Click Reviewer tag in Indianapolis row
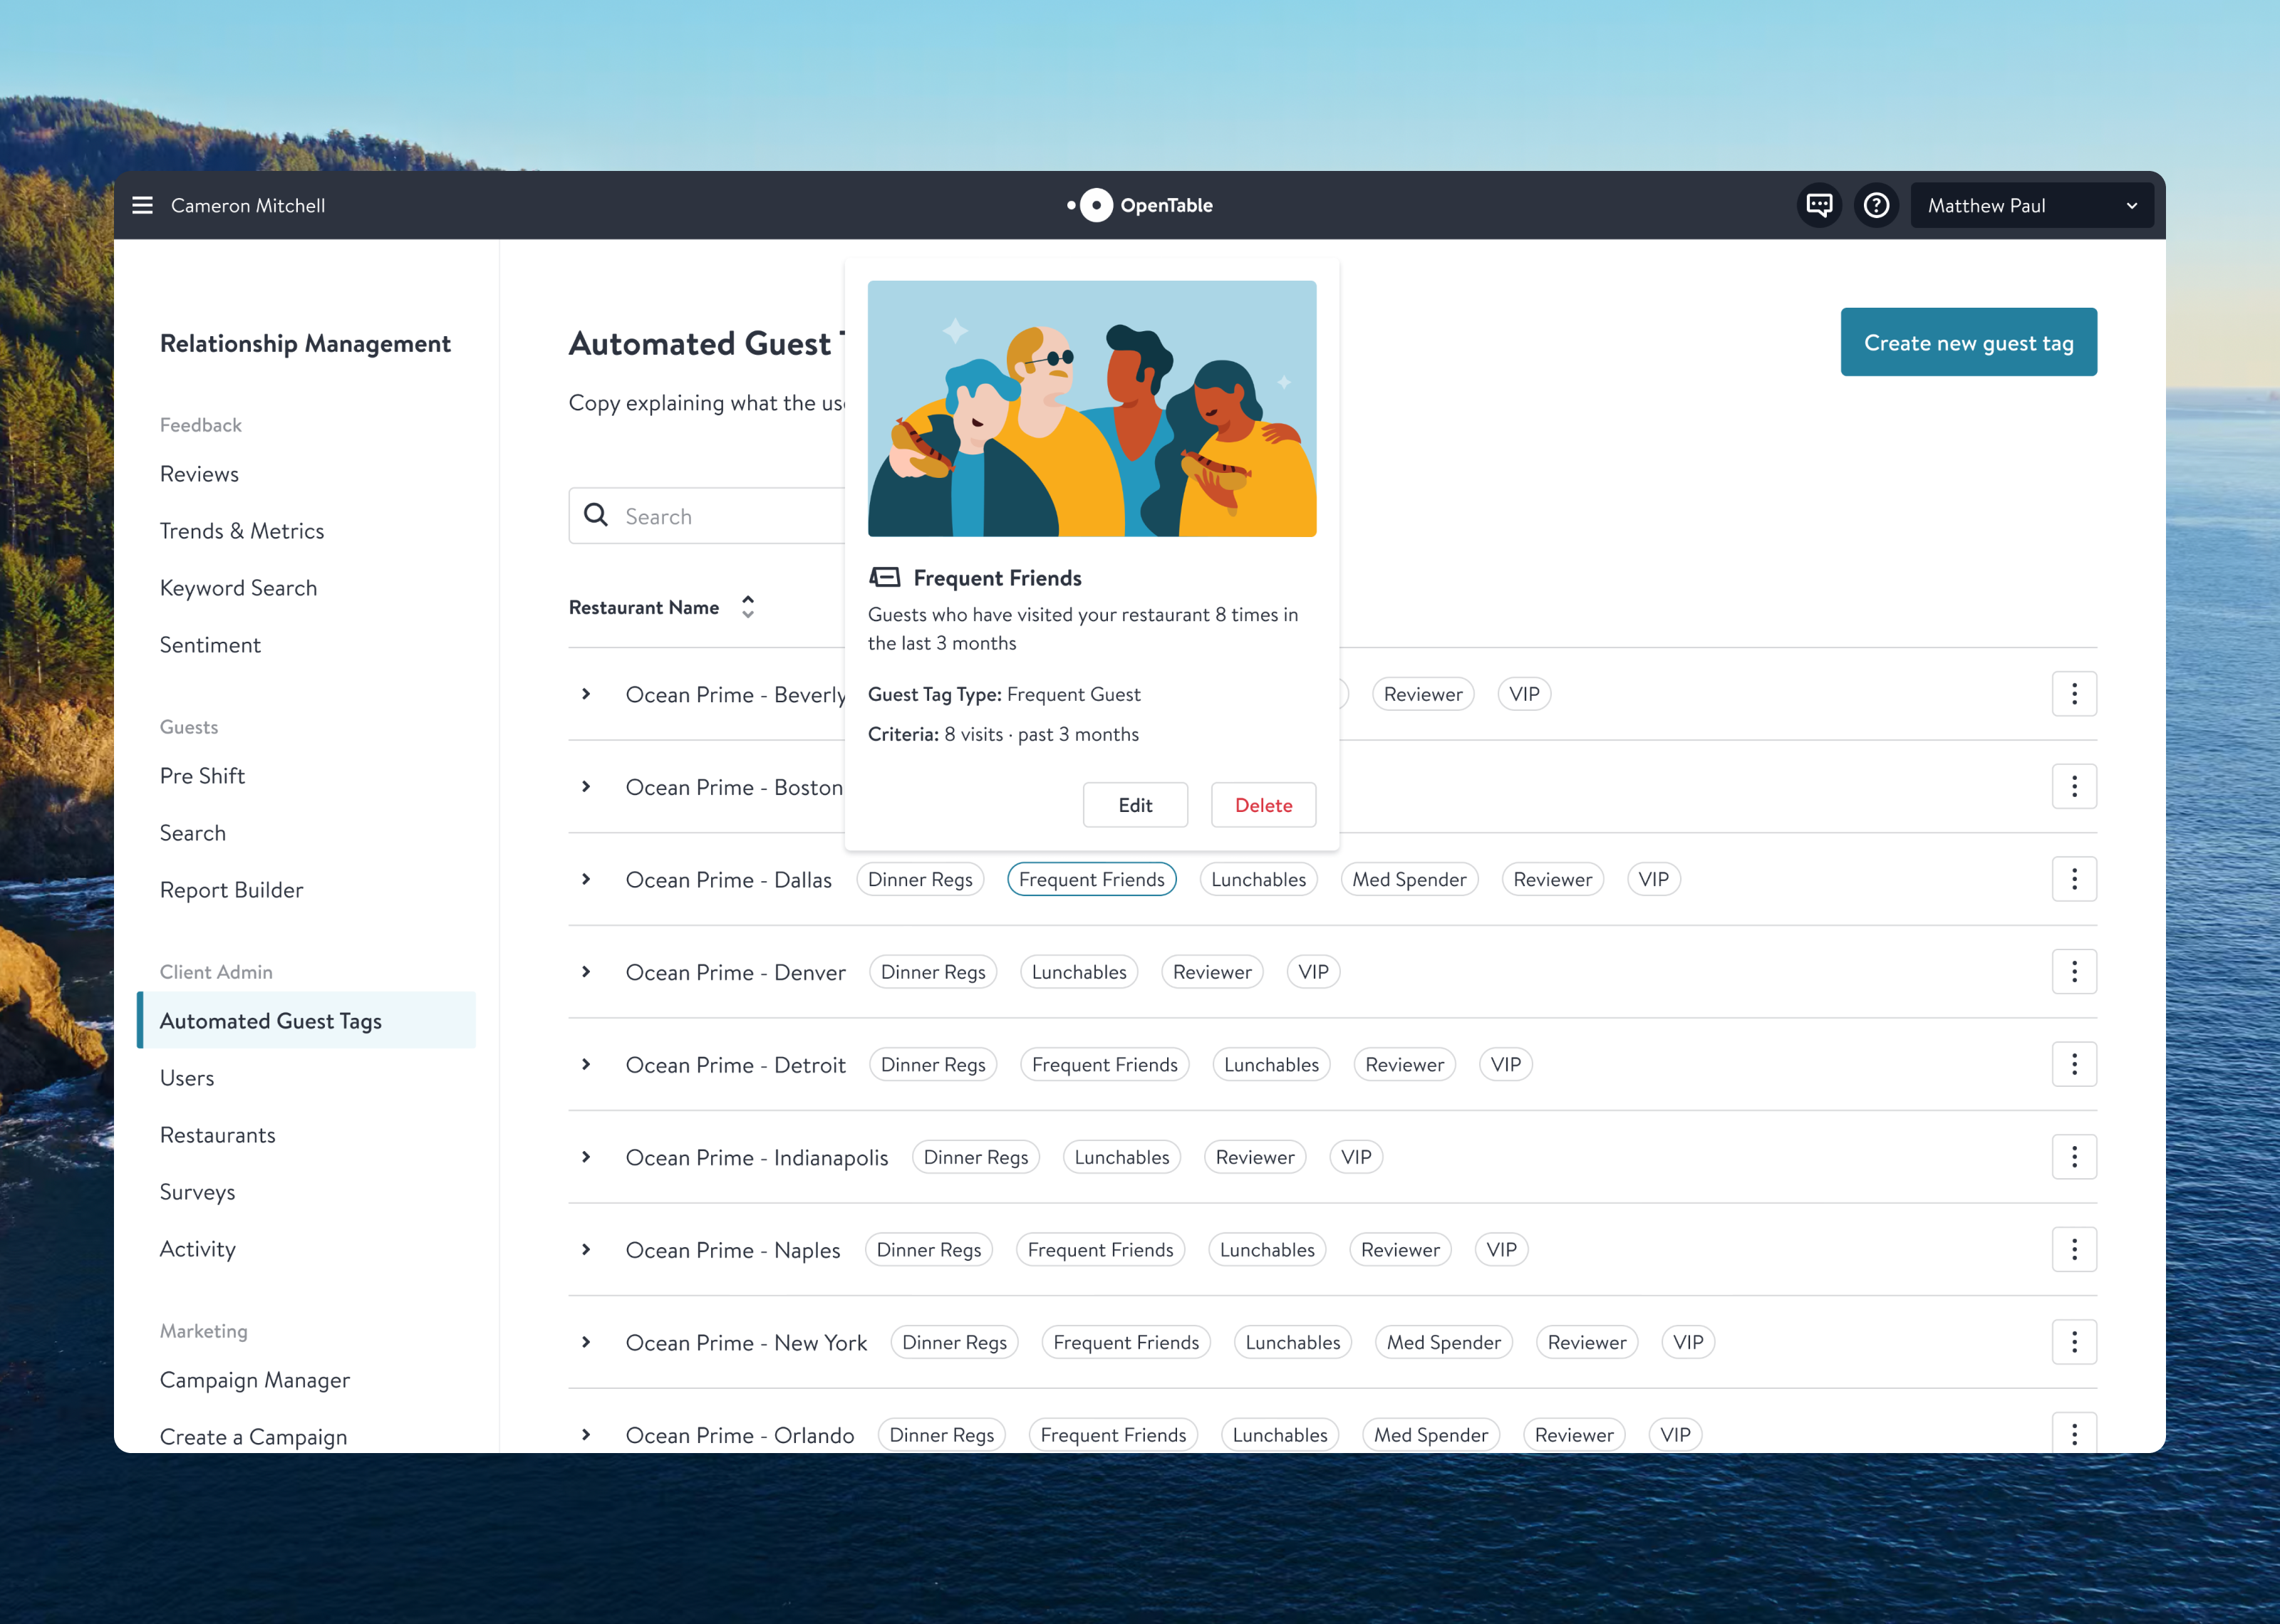The width and height of the screenshot is (2280, 1624). pos(1255,1157)
